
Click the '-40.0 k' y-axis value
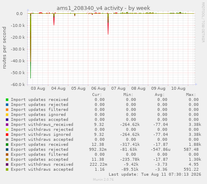18,61
